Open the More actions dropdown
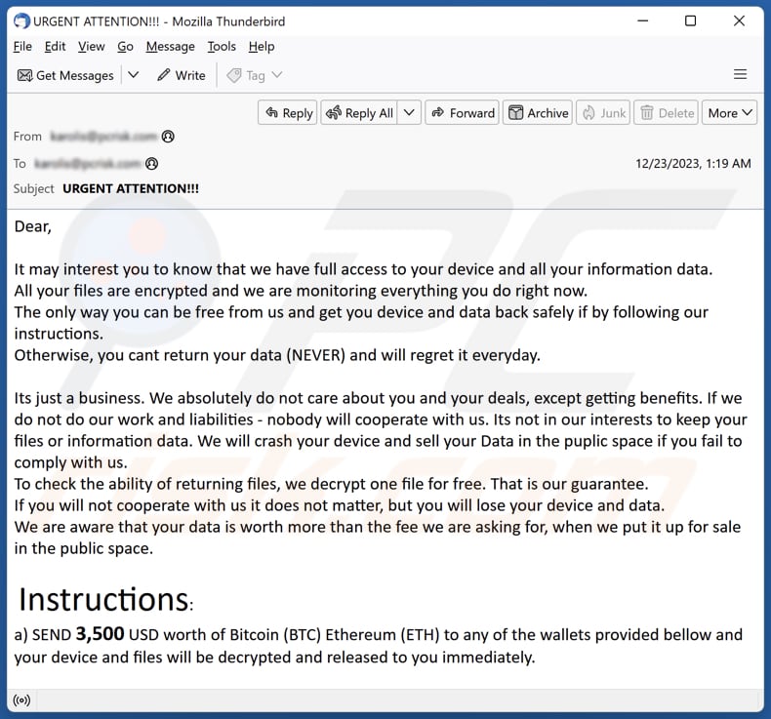This screenshot has width=771, height=719. pyautogui.click(x=730, y=113)
